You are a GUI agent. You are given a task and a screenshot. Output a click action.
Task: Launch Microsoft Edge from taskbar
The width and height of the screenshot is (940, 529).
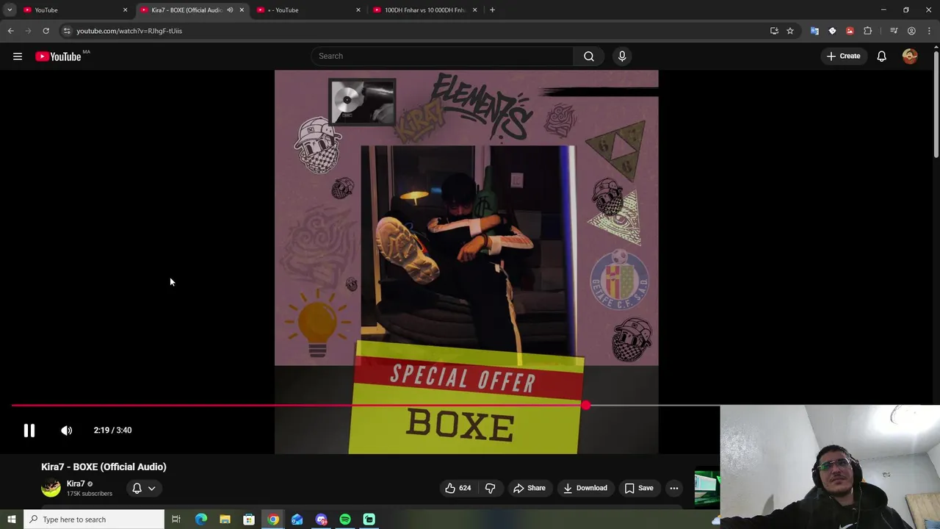[x=201, y=519]
